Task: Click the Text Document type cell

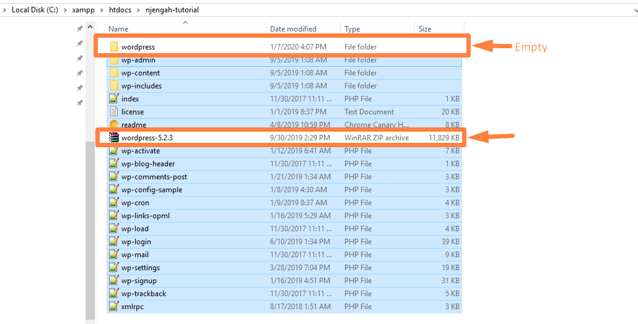Action: pyautogui.click(x=369, y=112)
